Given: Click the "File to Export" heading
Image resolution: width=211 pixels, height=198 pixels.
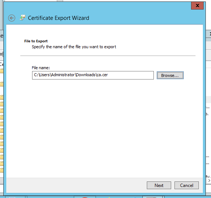Looking at the screenshot, I should pyautogui.click(x=36, y=41).
